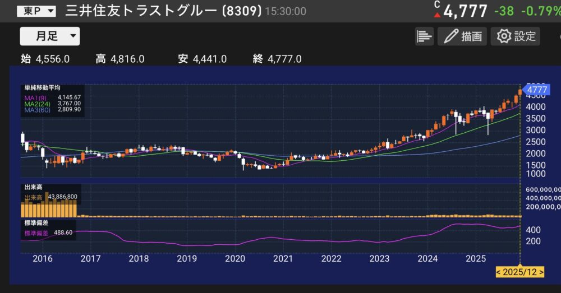Screen dimensions: 561x293
Task: Select the MA3(60) moving average legend
Action: 37,110
